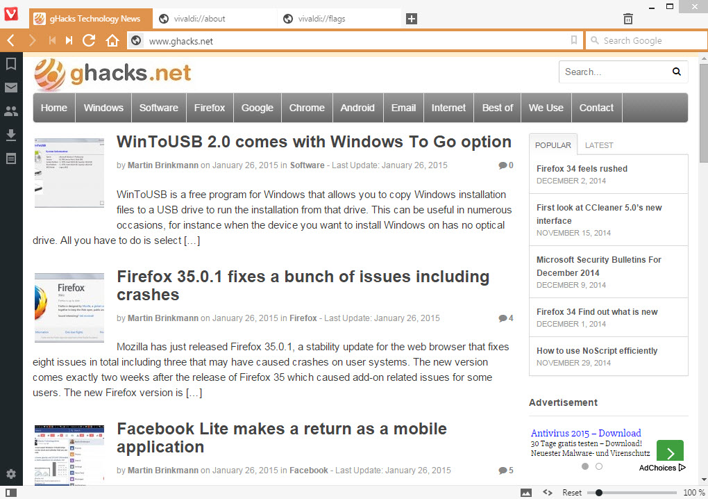Select the second ad carousel dot
Viewport: 708px width, 499px height.
pyautogui.click(x=599, y=466)
